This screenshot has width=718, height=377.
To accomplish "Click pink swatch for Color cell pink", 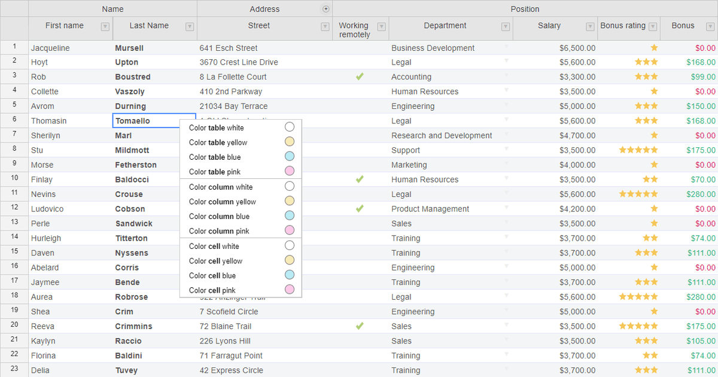I will click(x=290, y=290).
